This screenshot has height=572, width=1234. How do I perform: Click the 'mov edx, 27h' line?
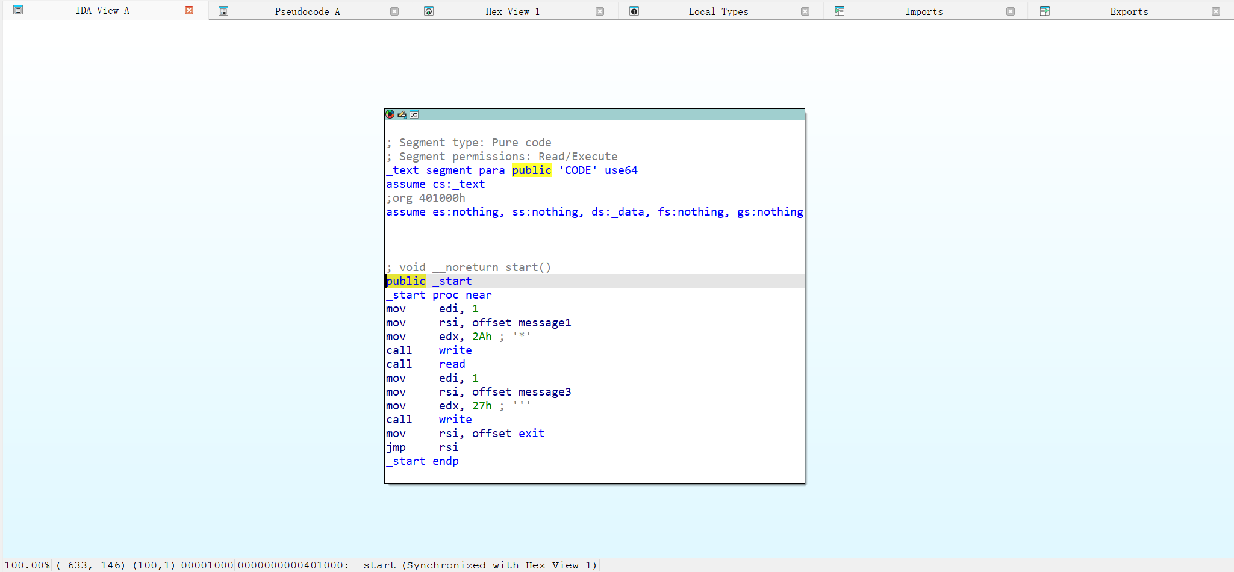458,406
